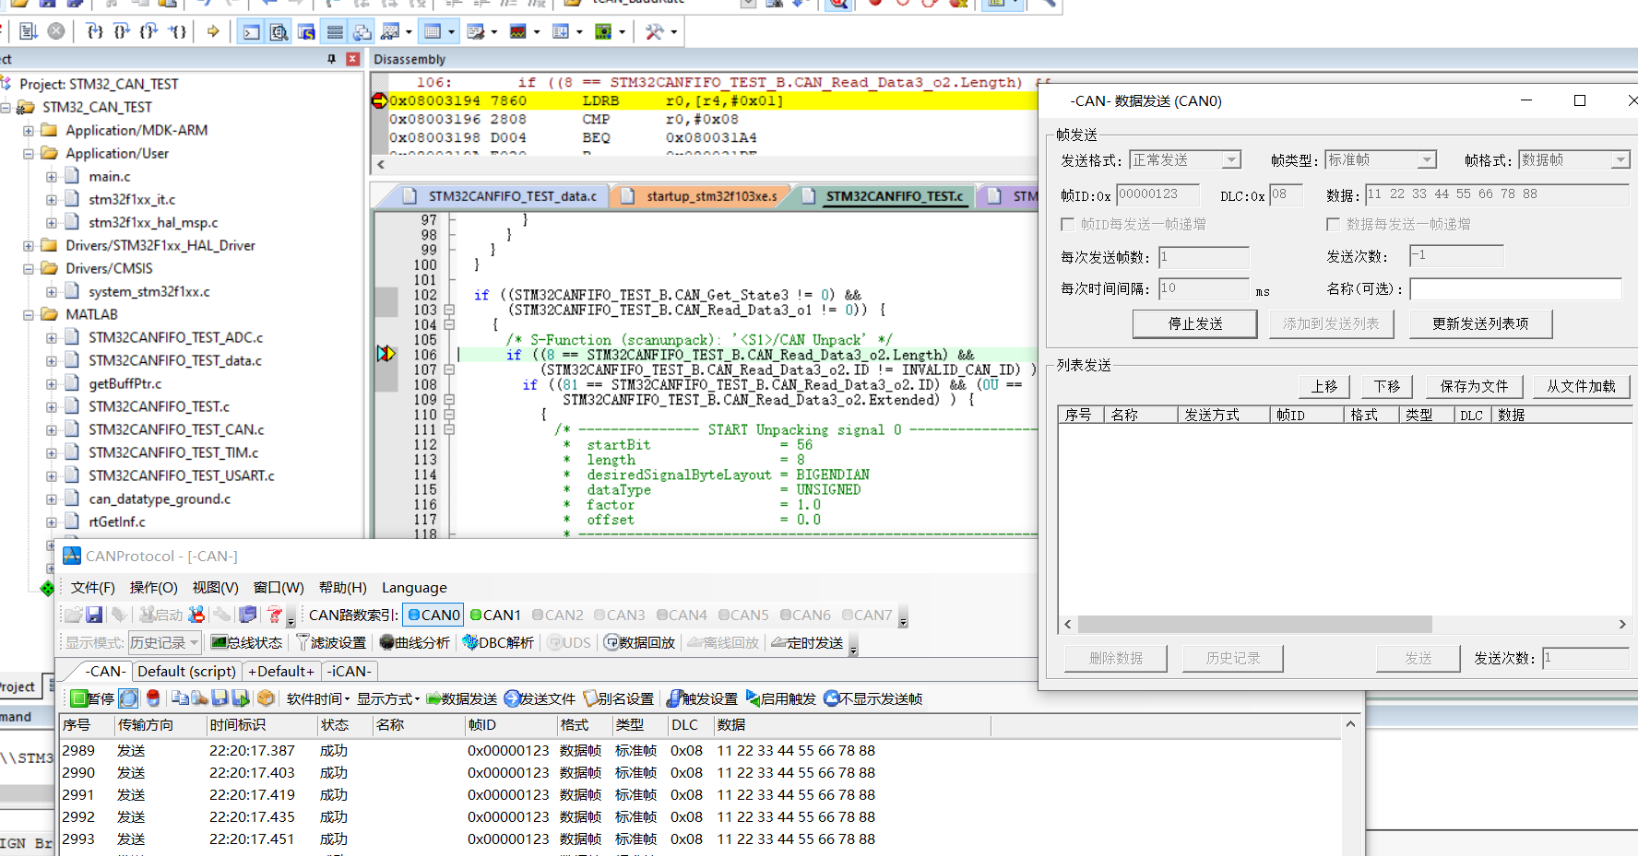Open the 发送格式 dropdown
The image size is (1638, 856).
point(1185,160)
